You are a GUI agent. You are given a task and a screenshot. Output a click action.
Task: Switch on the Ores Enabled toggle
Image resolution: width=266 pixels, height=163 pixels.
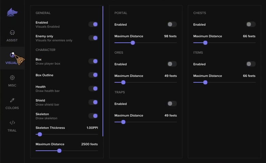tap(172, 64)
